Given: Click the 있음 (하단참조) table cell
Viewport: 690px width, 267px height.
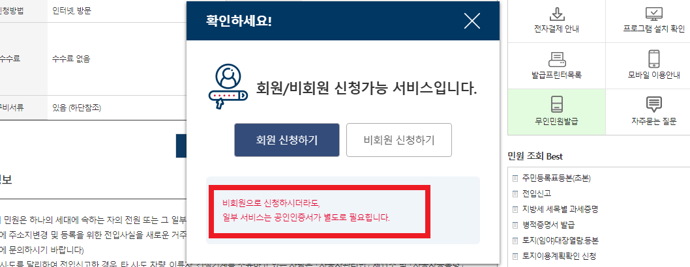Looking at the screenshot, I should [x=76, y=107].
